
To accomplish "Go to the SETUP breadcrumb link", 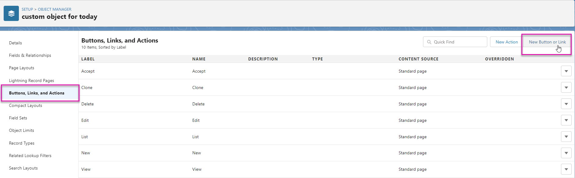I will click(27, 9).
